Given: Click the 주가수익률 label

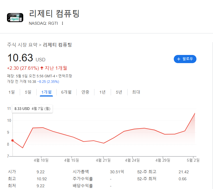Looking at the screenshot, I should point(83,179).
